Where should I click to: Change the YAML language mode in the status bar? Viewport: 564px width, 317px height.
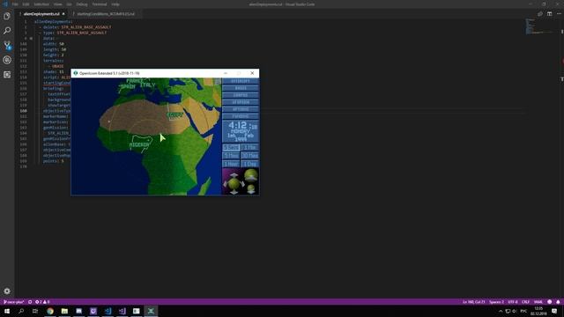(538, 302)
